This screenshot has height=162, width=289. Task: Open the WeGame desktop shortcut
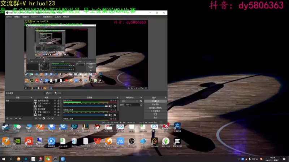(x=154, y=143)
